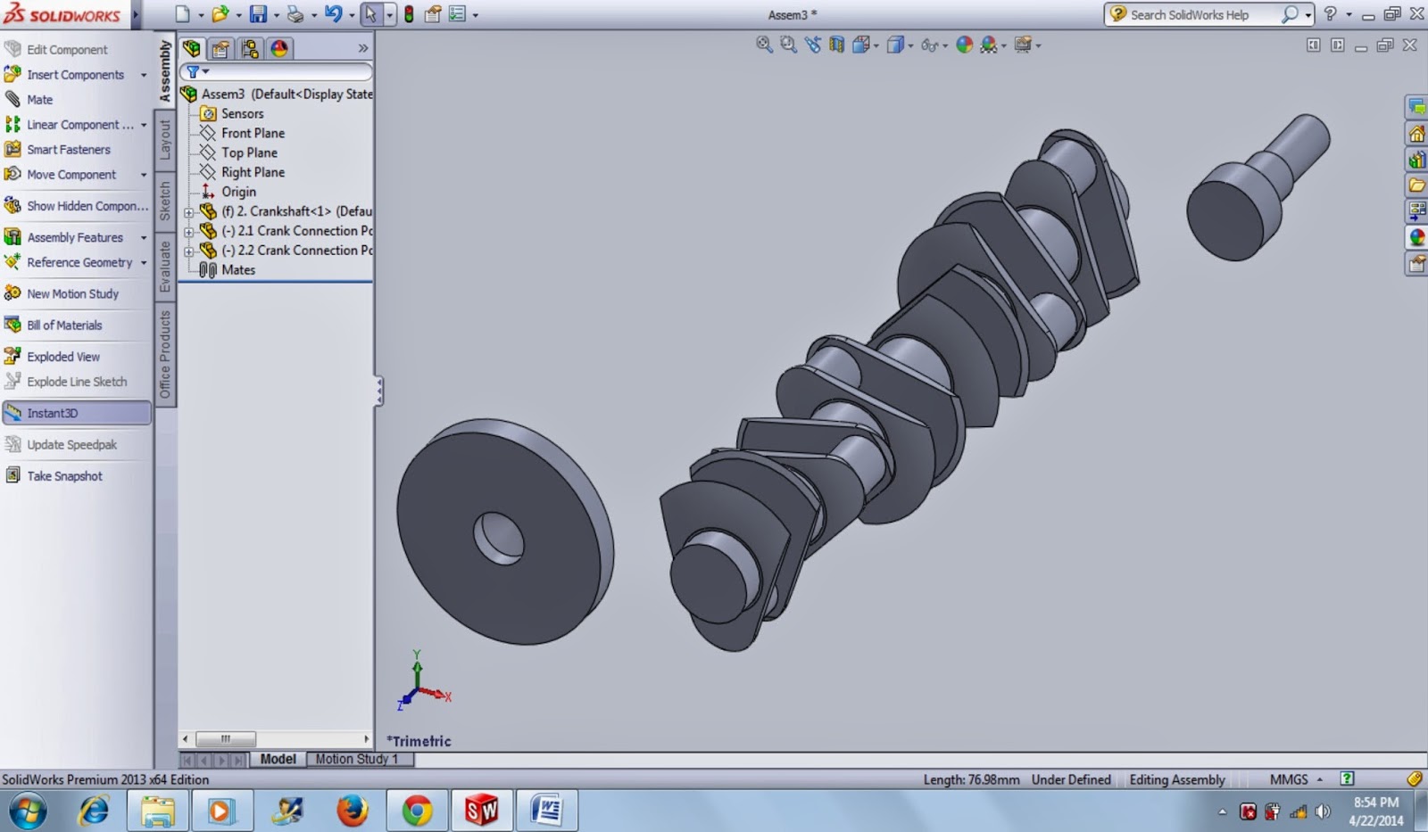
Task: Select the Mates folder in tree
Action: (228, 270)
